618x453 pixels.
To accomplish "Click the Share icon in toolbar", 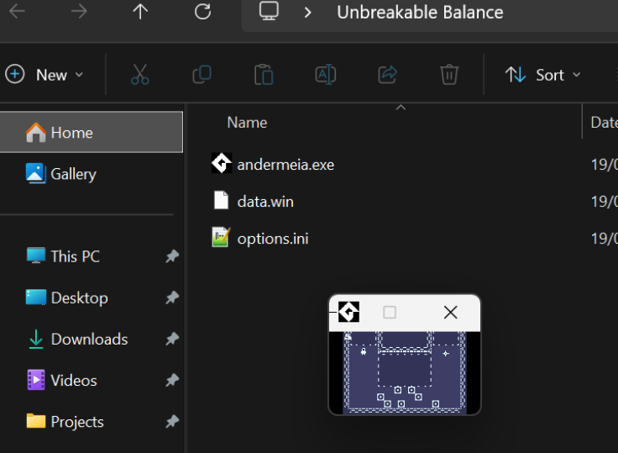I will [387, 75].
